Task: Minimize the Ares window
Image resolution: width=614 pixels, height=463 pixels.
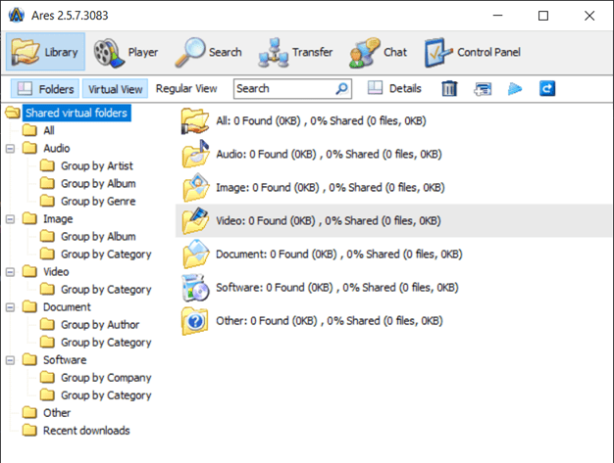Action: tap(497, 16)
